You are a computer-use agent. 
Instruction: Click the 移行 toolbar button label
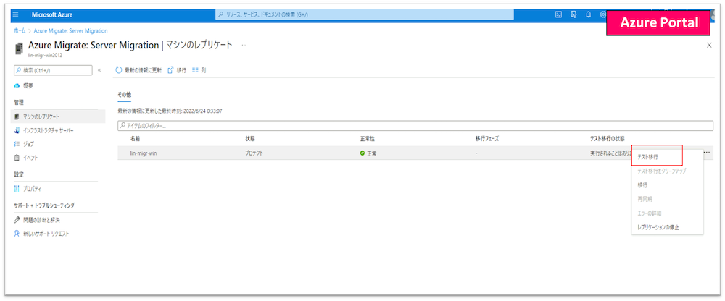tap(181, 70)
